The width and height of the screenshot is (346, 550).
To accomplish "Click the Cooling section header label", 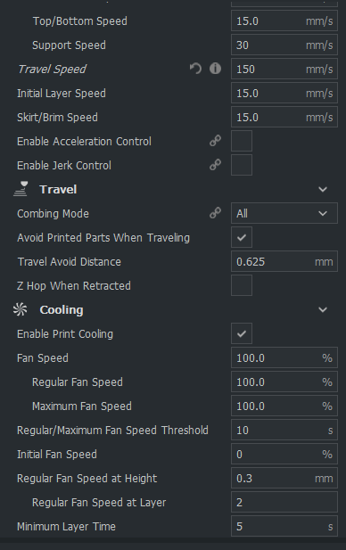I will click(62, 309).
